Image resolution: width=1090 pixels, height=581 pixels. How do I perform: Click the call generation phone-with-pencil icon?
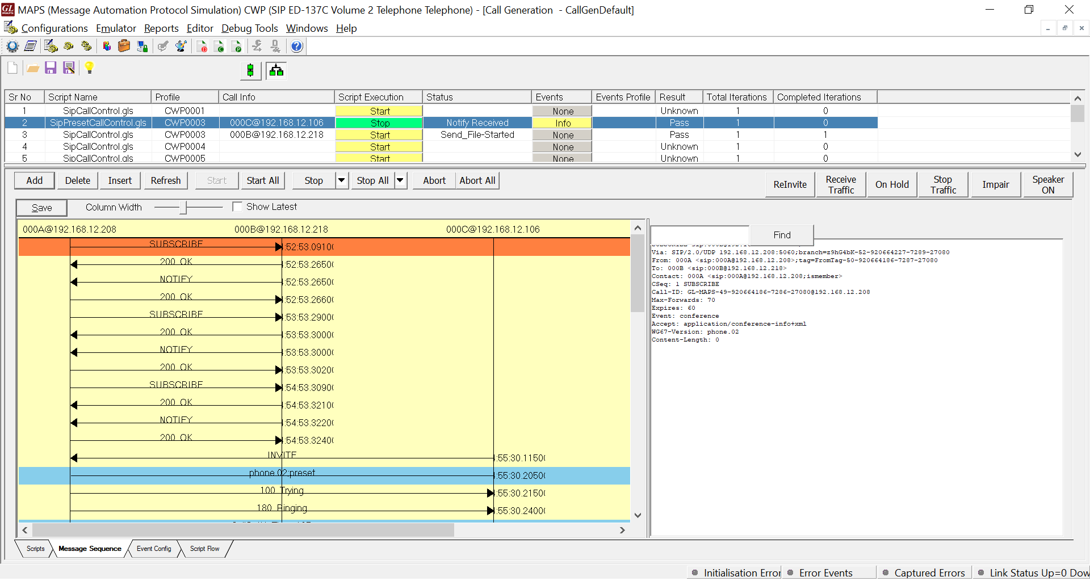pos(51,47)
